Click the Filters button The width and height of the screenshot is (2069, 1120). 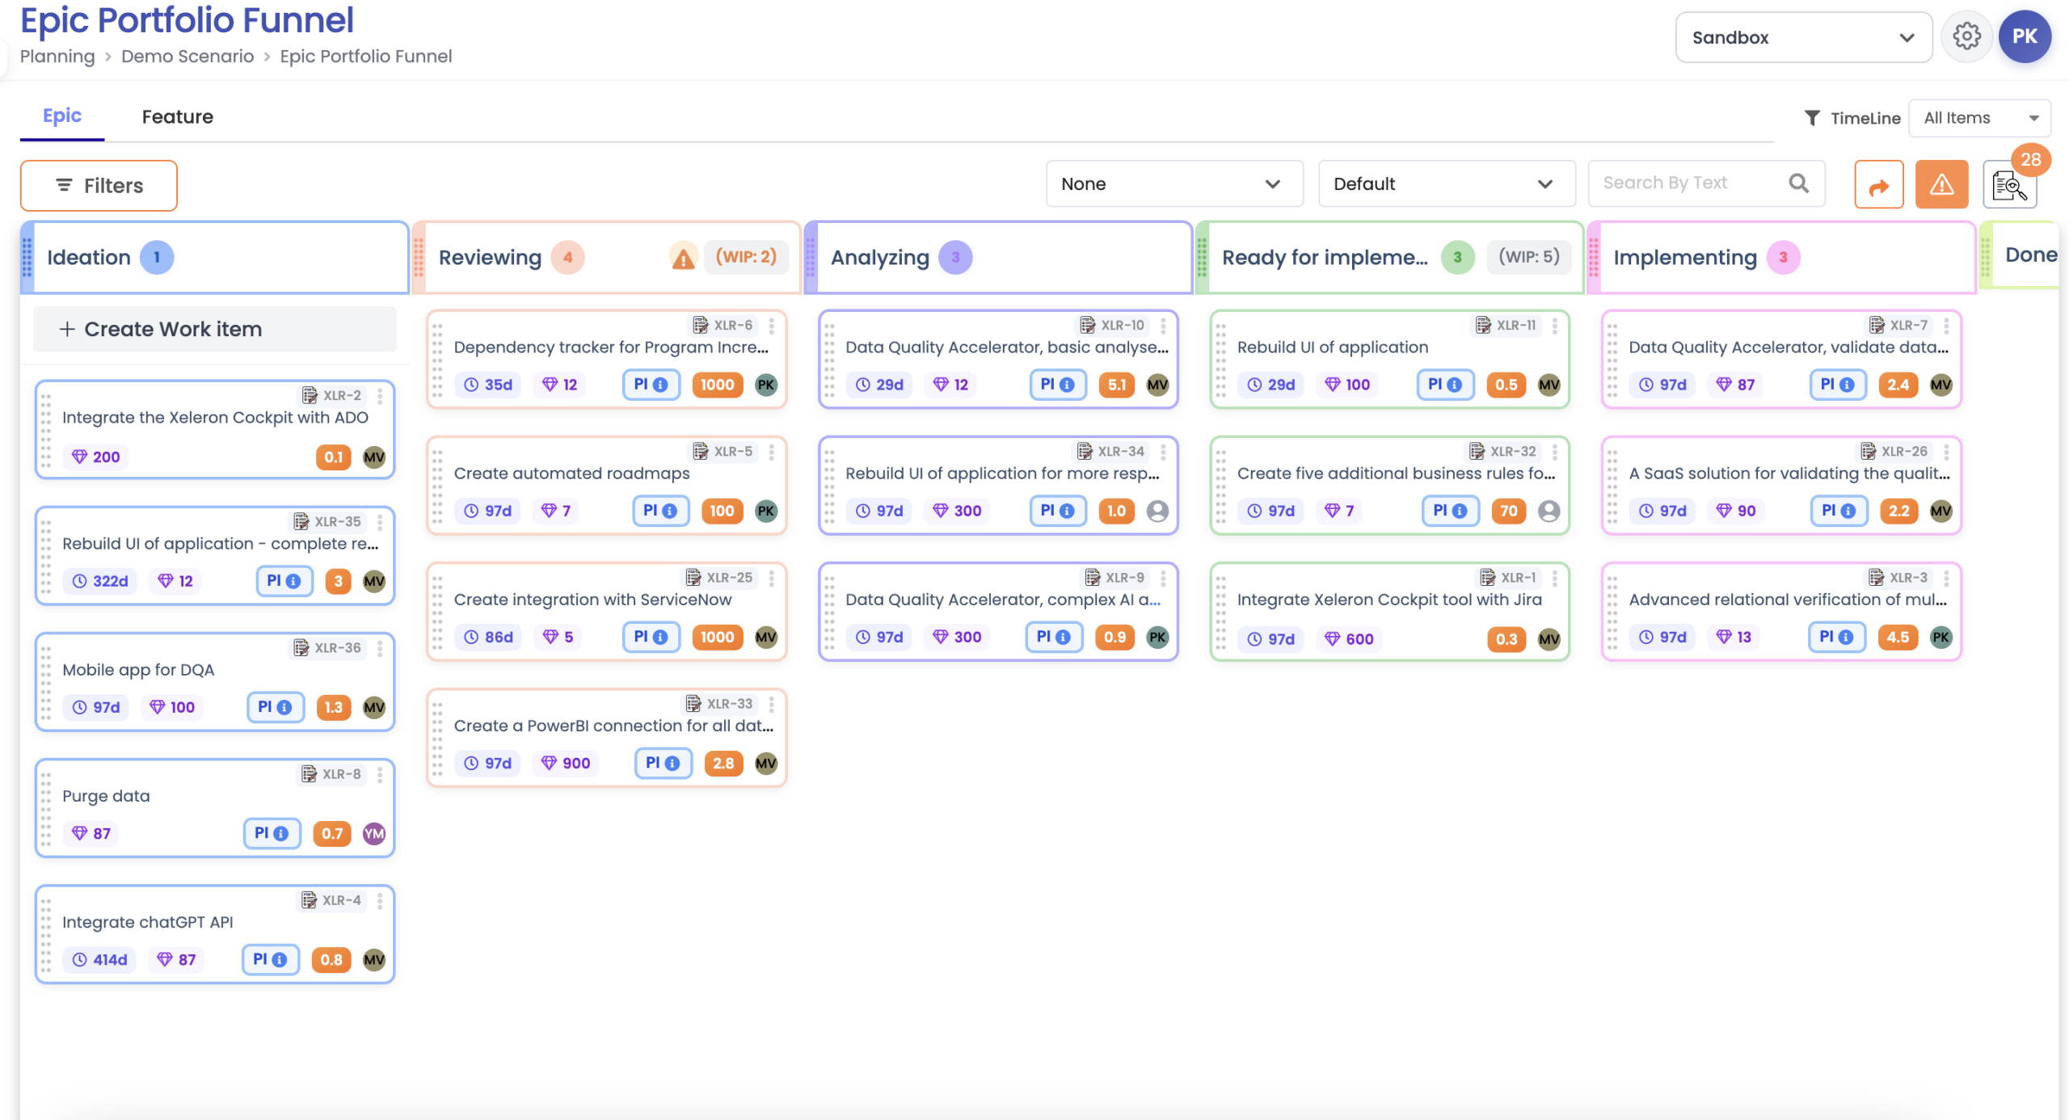[99, 186]
